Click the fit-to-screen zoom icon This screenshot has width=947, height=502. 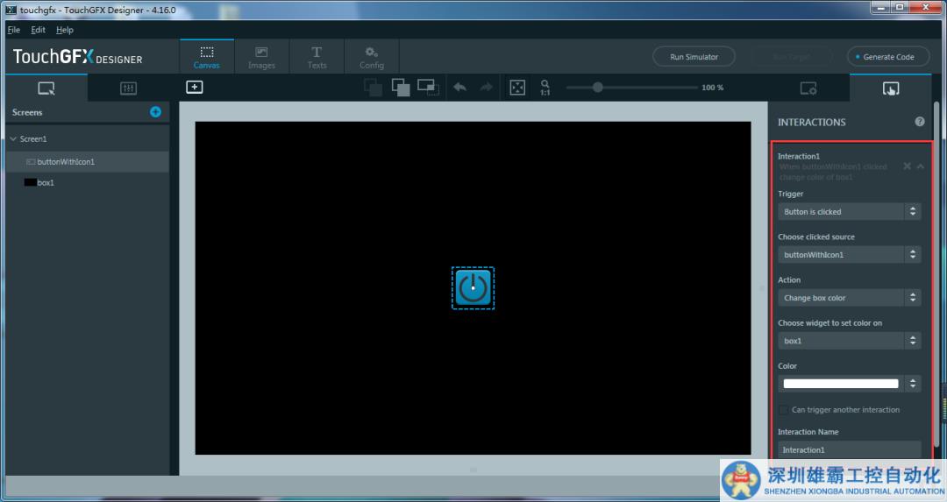[517, 87]
